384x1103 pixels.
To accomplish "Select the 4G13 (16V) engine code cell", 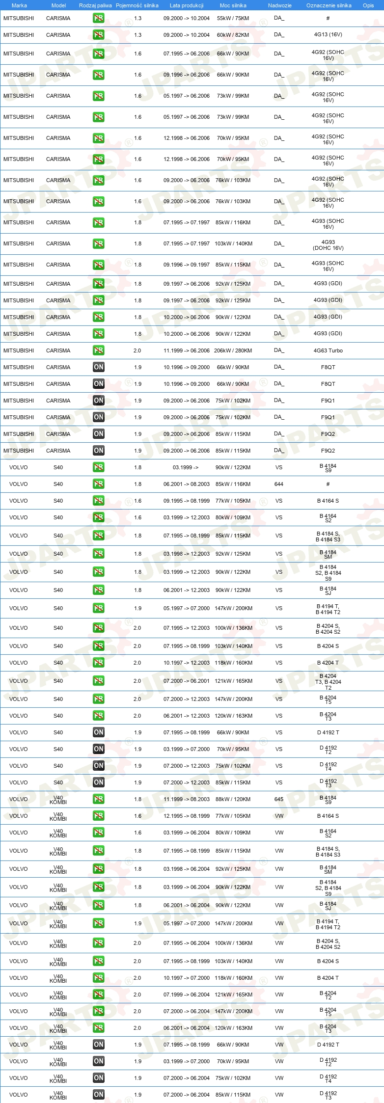I will coord(328,35).
